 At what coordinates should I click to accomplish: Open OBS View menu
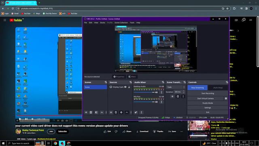click(x=96, y=23)
